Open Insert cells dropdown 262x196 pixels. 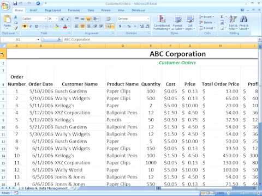tap(206, 17)
